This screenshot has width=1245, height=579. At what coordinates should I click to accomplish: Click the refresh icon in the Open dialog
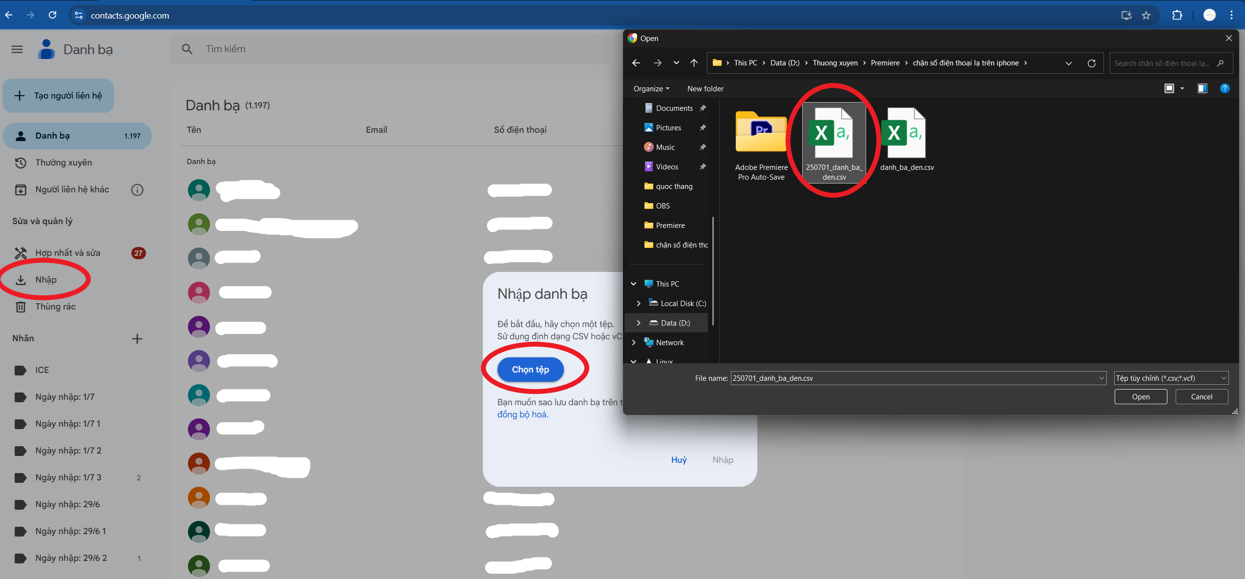click(1092, 63)
